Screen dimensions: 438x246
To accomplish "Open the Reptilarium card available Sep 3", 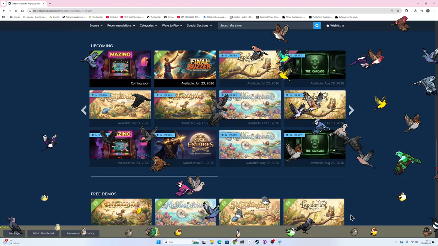I will (x=120, y=108).
